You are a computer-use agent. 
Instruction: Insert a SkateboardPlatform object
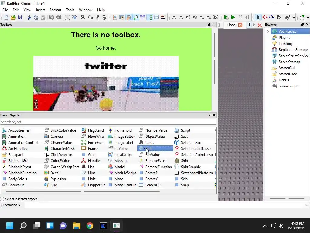194,173
